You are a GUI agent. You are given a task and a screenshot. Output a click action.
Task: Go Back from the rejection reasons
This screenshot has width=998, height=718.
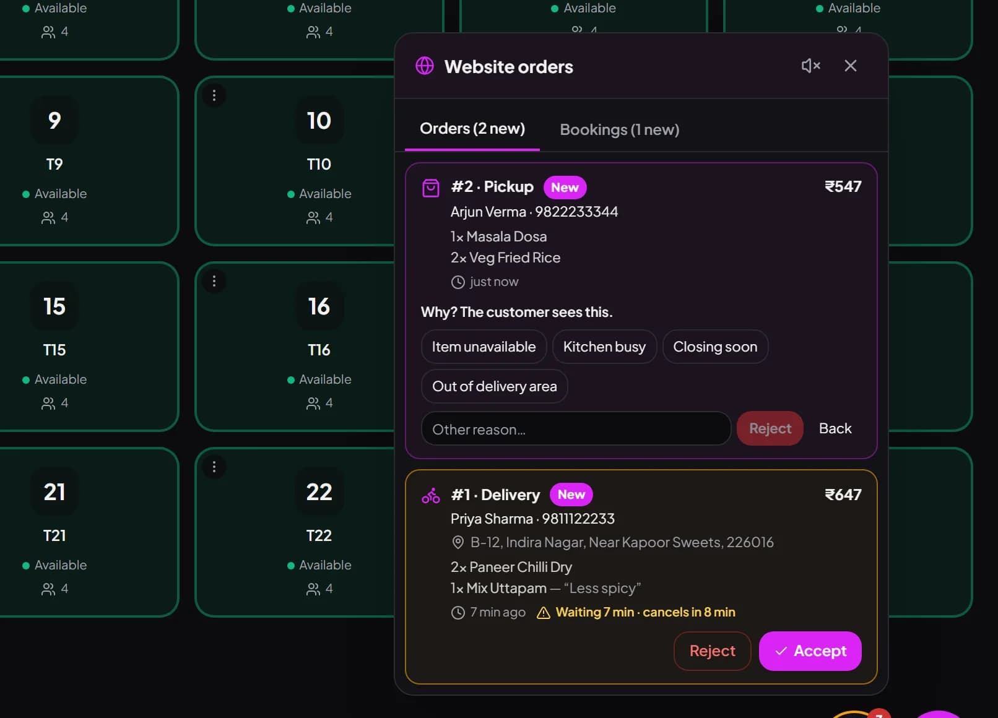835,428
